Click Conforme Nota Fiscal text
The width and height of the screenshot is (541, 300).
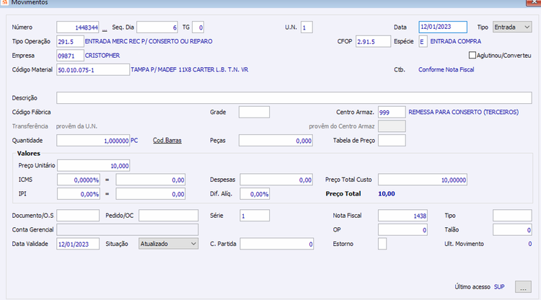[x=446, y=70]
